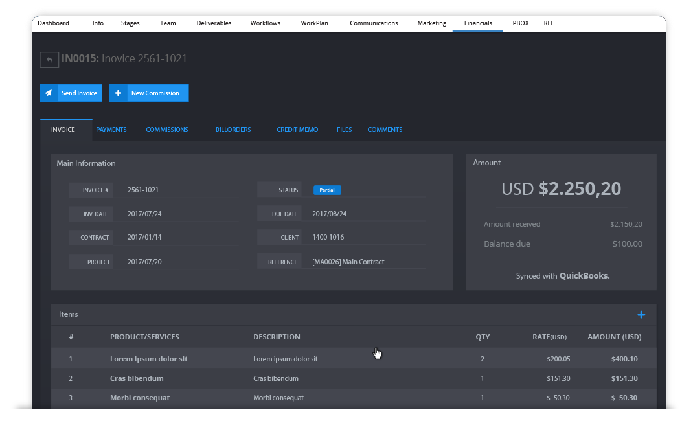Click the Items panel title
The width and height of the screenshot is (693, 445).
[x=69, y=314]
